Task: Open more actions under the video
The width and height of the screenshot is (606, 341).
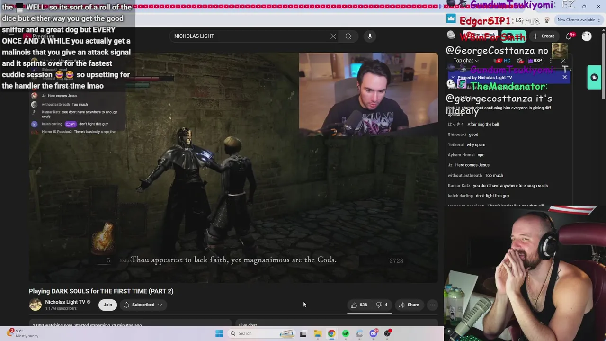Action: click(x=432, y=305)
